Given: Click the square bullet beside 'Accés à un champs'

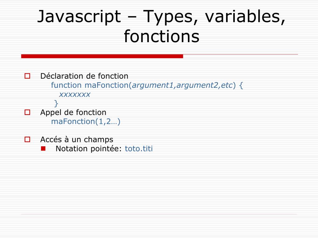Looking at the screenshot, I should coord(27,139).
